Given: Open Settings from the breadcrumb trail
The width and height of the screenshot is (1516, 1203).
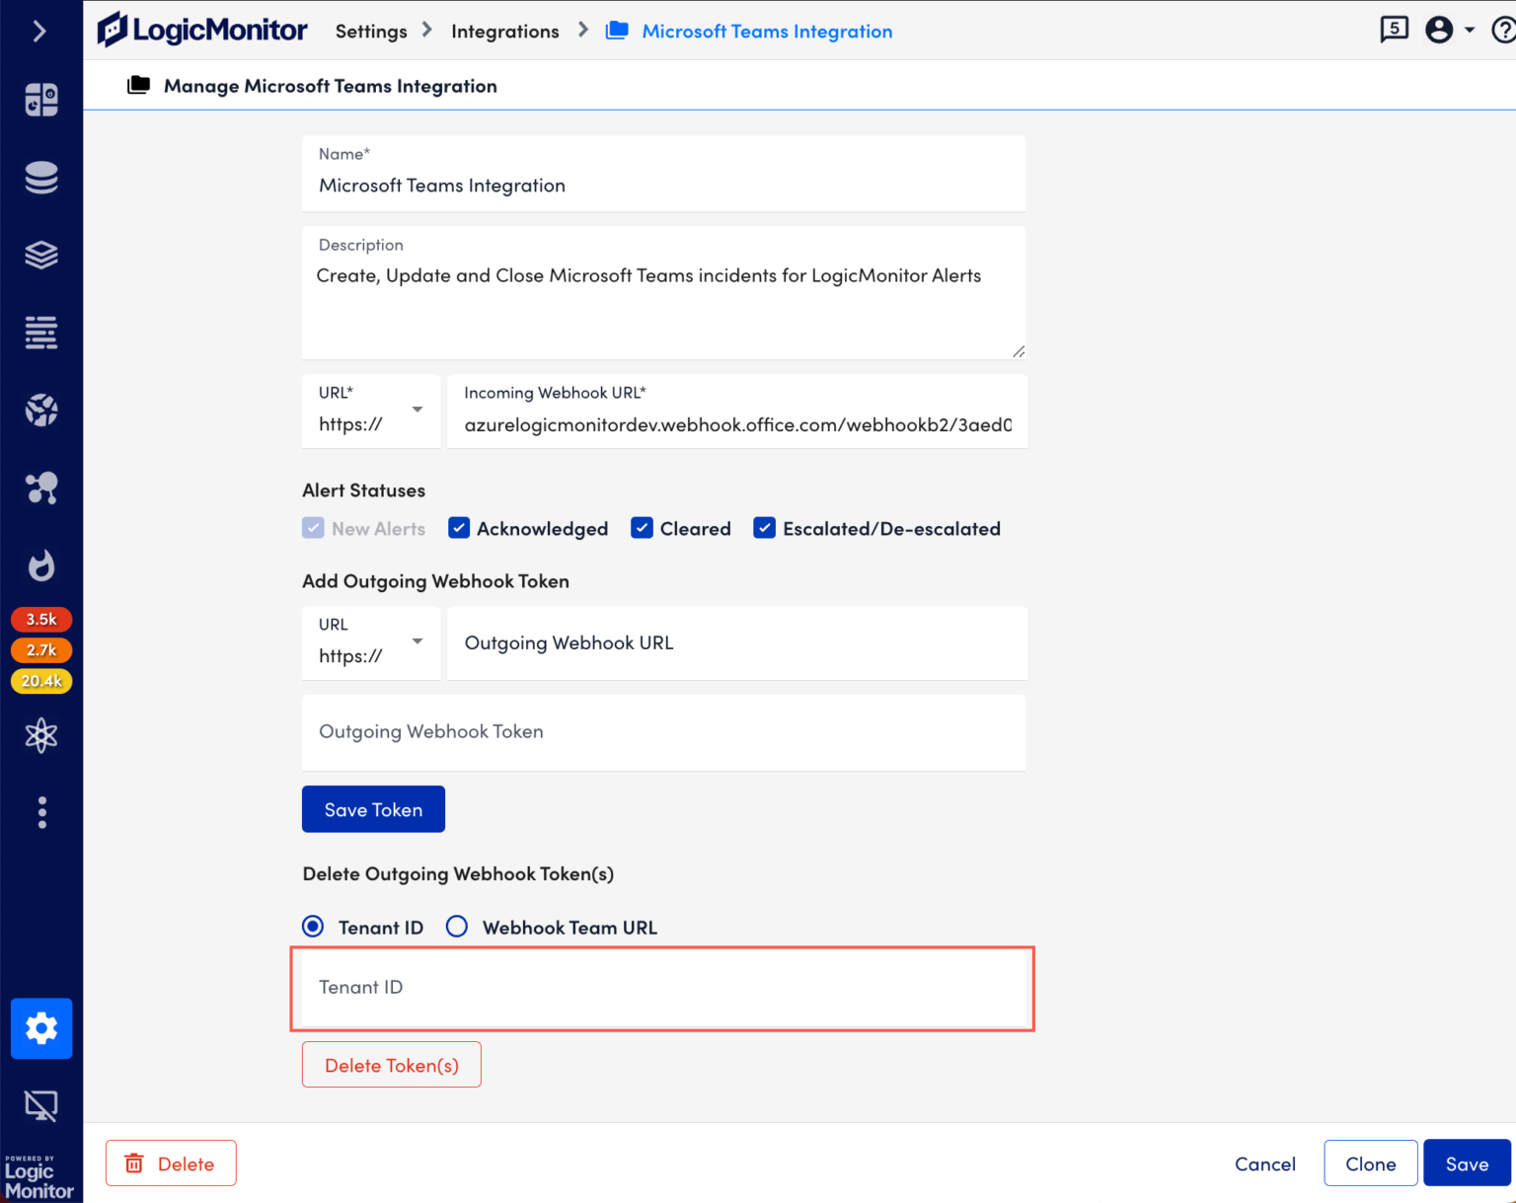Looking at the screenshot, I should pos(370,31).
